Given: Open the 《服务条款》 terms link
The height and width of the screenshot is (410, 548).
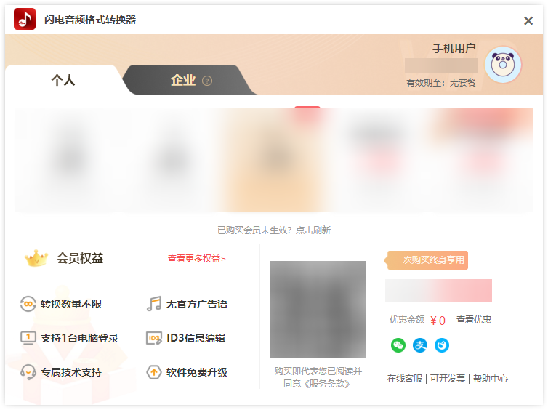Looking at the screenshot, I should pyautogui.click(x=326, y=383).
